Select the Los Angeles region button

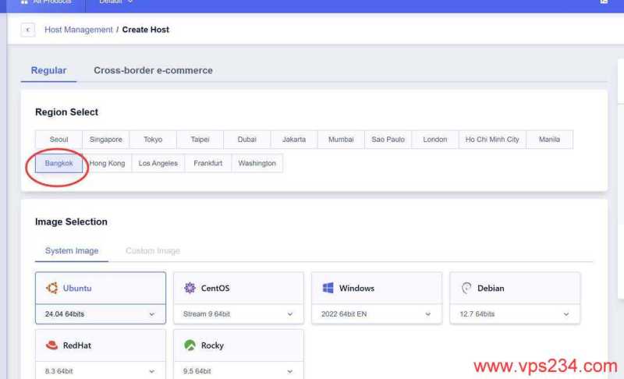(x=158, y=163)
